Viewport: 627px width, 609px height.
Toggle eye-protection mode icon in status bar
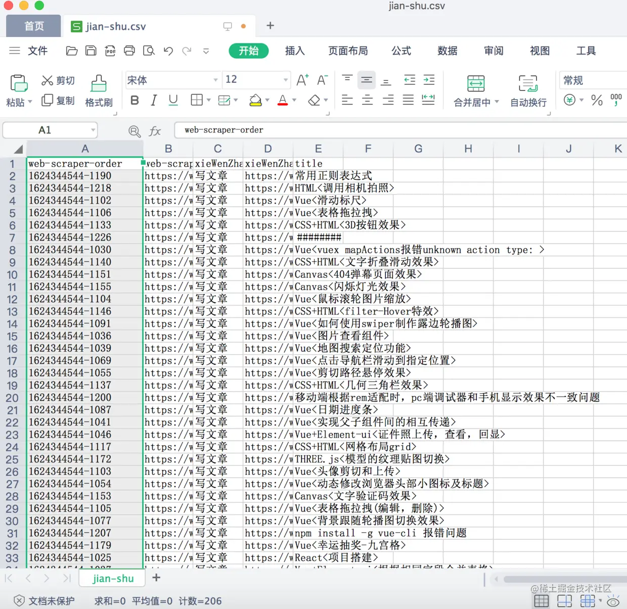click(613, 601)
